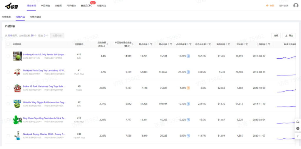The height and width of the screenshot is (149, 301).
Task: Click the orange badge next to 4.81%
Action: coord(188,88)
